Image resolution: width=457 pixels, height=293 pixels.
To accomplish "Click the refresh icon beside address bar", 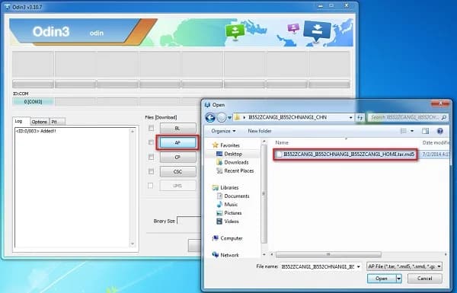I will [x=360, y=117].
